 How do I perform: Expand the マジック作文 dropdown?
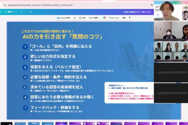(x=94, y=18)
